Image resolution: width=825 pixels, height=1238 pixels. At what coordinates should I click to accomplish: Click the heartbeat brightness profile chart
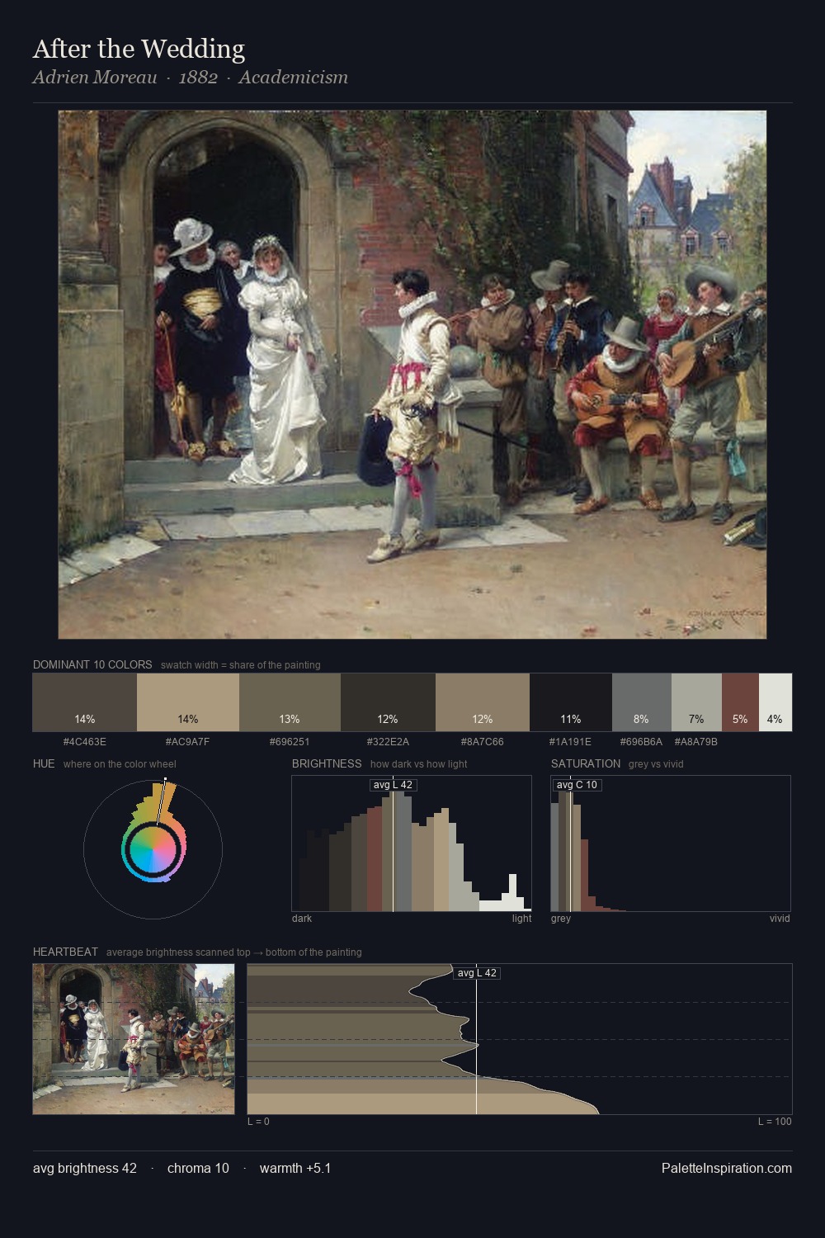tap(520, 1039)
